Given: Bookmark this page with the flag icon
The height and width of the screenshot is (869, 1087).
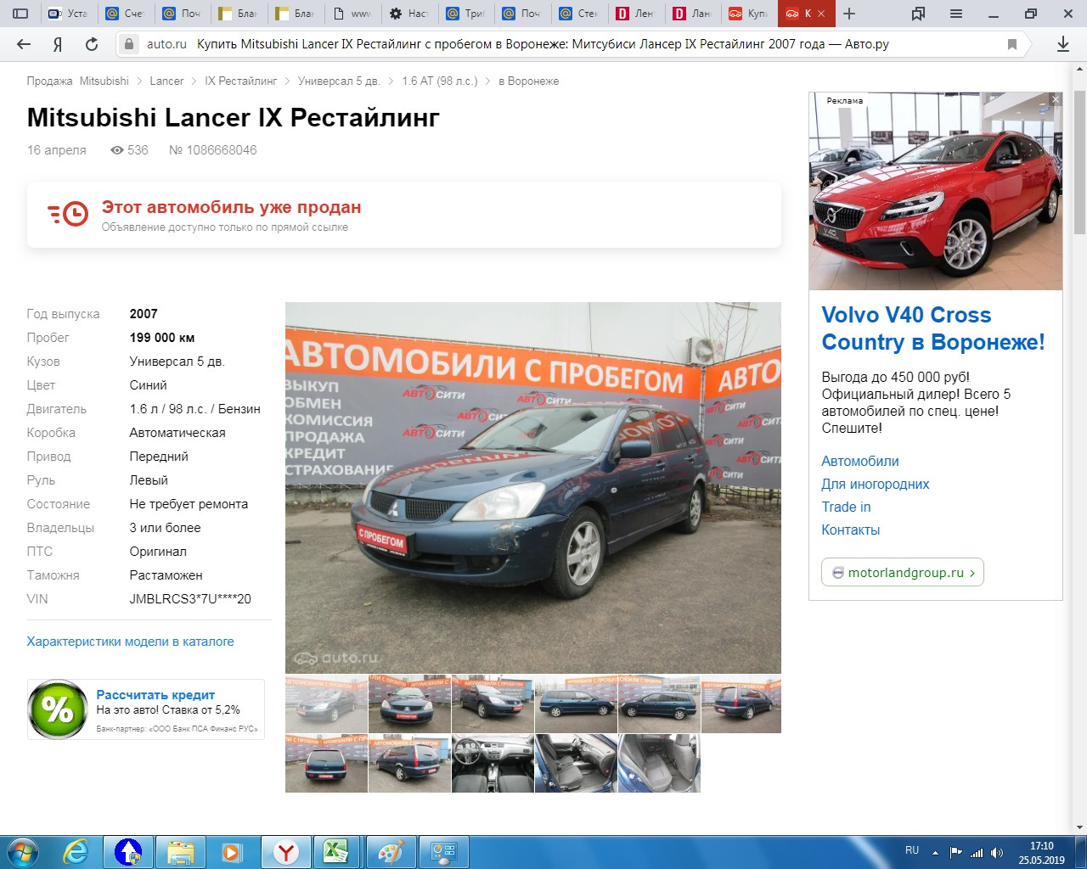Looking at the screenshot, I should pyautogui.click(x=1012, y=44).
